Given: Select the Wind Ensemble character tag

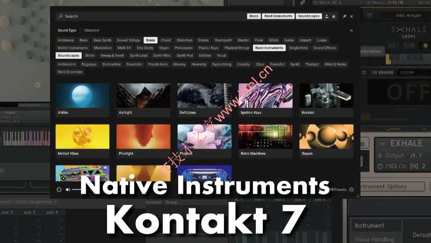Looking at the screenshot, I should point(70,72).
